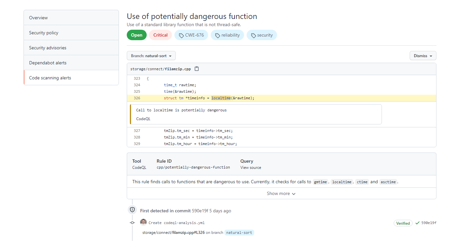Go to Security policy section
Viewport: 475px width, 243px height.
point(71,33)
